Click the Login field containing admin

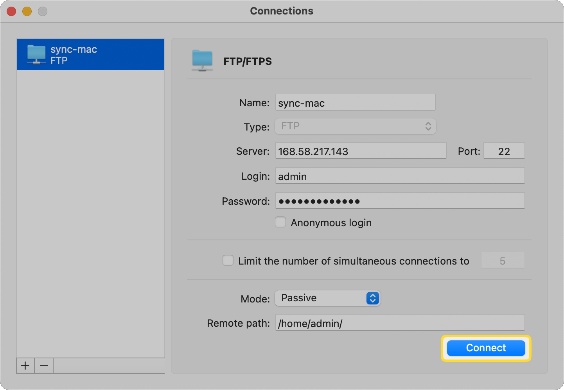[x=400, y=176]
